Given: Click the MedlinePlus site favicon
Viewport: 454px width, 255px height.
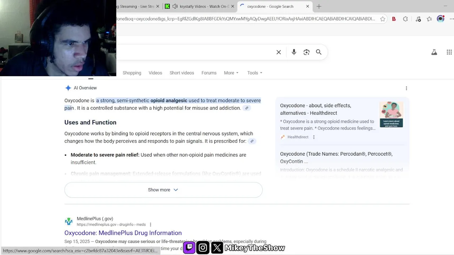Looking at the screenshot, I should 68,221.
